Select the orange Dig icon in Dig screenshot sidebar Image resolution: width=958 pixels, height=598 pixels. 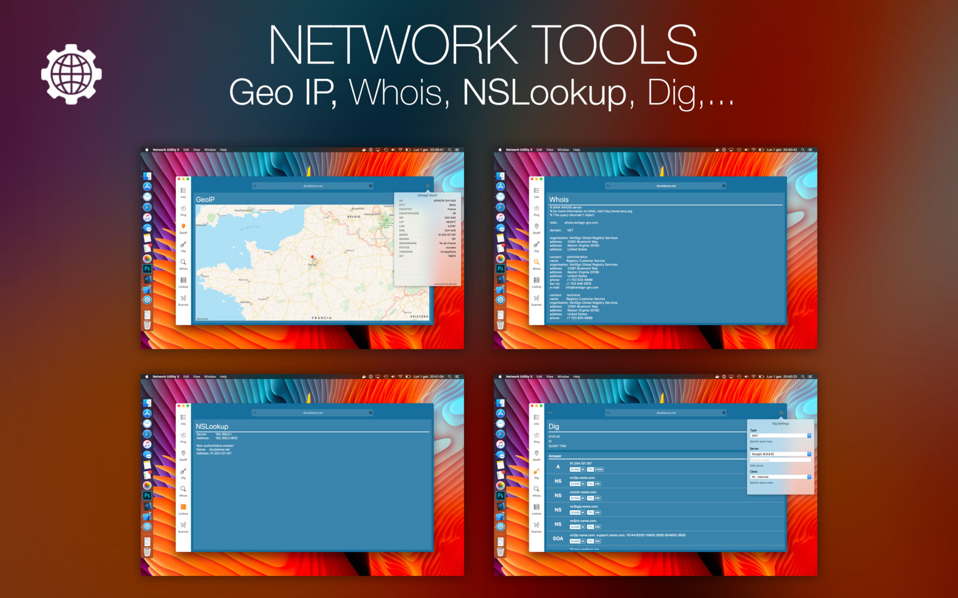pos(536,471)
